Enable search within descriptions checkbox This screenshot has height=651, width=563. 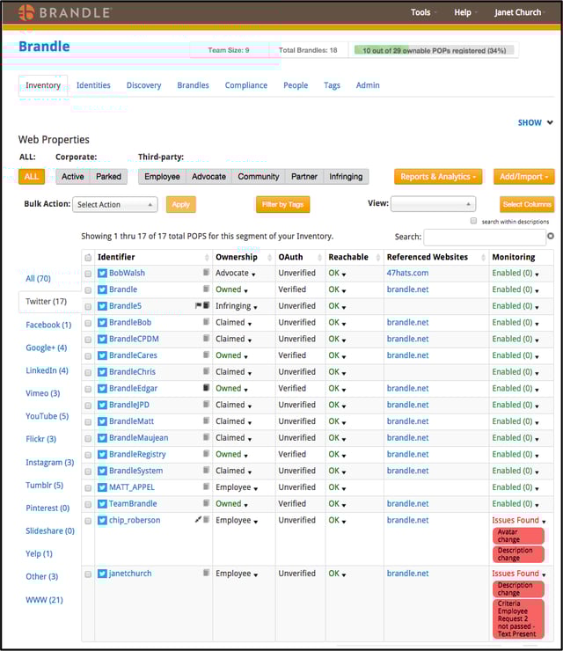point(473,221)
